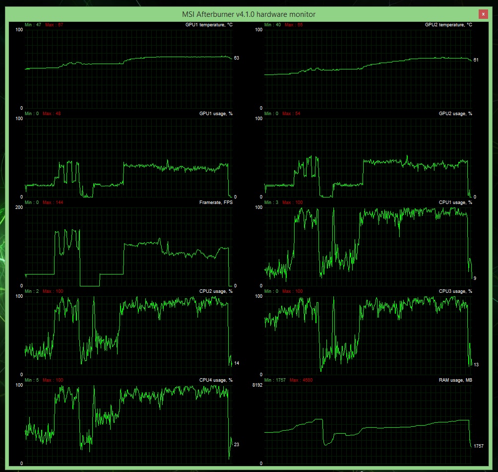Image resolution: width=498 pixels, height=472 pixels.
Task: Click inside the RAM usage graph
Action: click(368, 424)
